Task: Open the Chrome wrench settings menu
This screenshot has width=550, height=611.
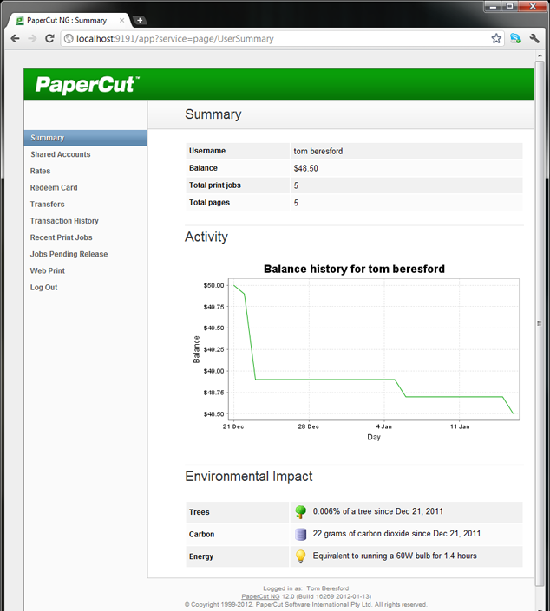Action: coord(534,39)
